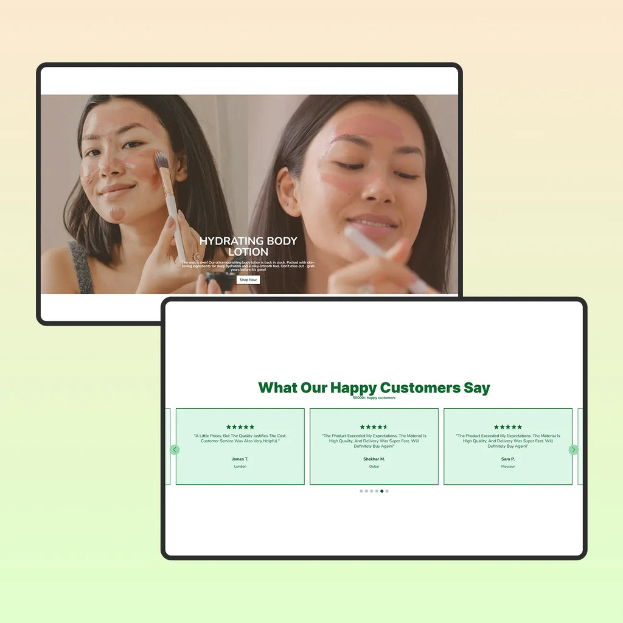Click the star rating on Shekhar M. review
Screen dimensions: 623x623
(374, 426)
